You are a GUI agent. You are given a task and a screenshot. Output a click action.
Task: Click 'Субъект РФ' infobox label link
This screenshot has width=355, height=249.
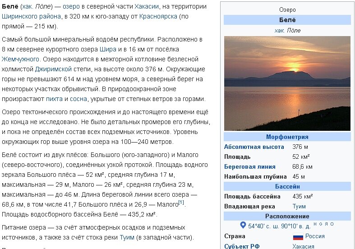click(242, 246)
